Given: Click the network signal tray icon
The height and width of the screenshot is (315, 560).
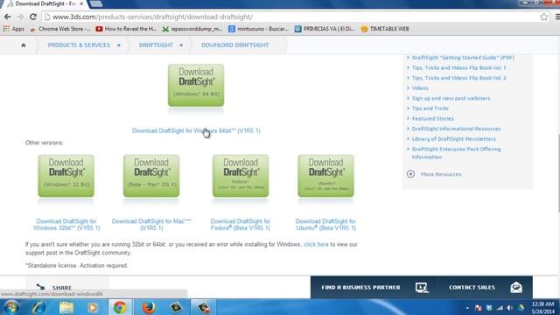Looking at the screenshot, I should tap(500, 308).
